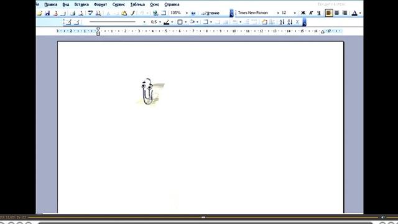Toggle bold with Ж button
Screen dimensions: 398x224
click(x=303, y=13)
